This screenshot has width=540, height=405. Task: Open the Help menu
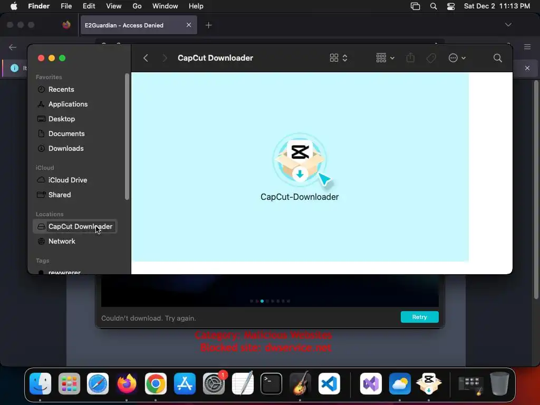click(x=196, y=6)
